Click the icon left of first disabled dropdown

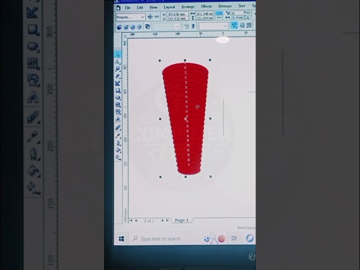pos(147,27)
